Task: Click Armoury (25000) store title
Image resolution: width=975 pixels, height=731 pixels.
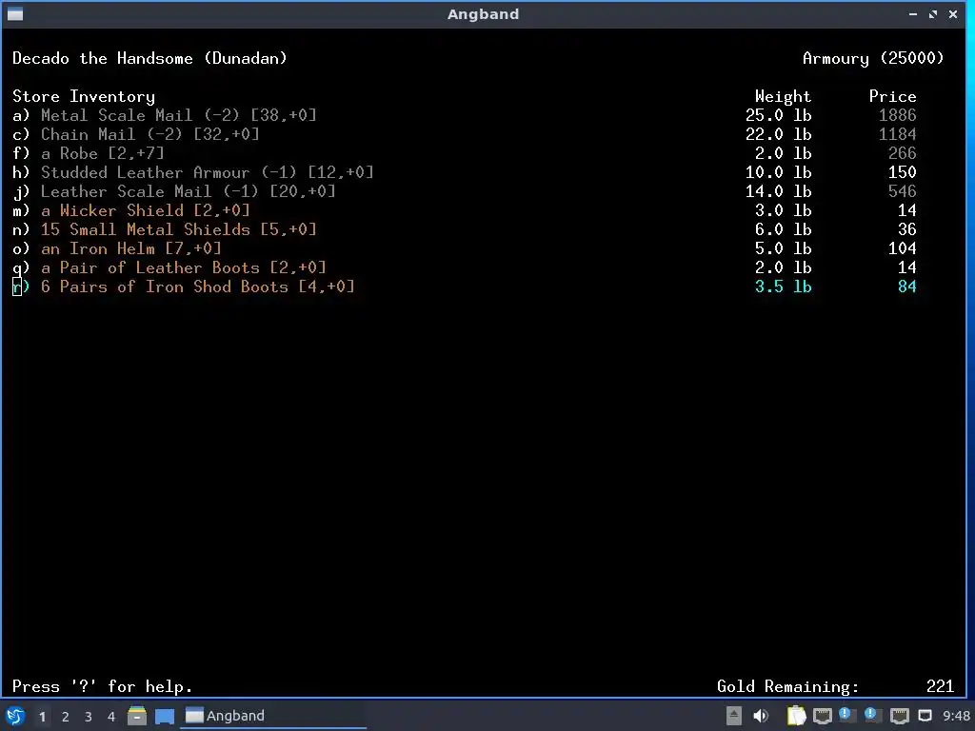Action: pyautogui.click(x=873, y=58)
